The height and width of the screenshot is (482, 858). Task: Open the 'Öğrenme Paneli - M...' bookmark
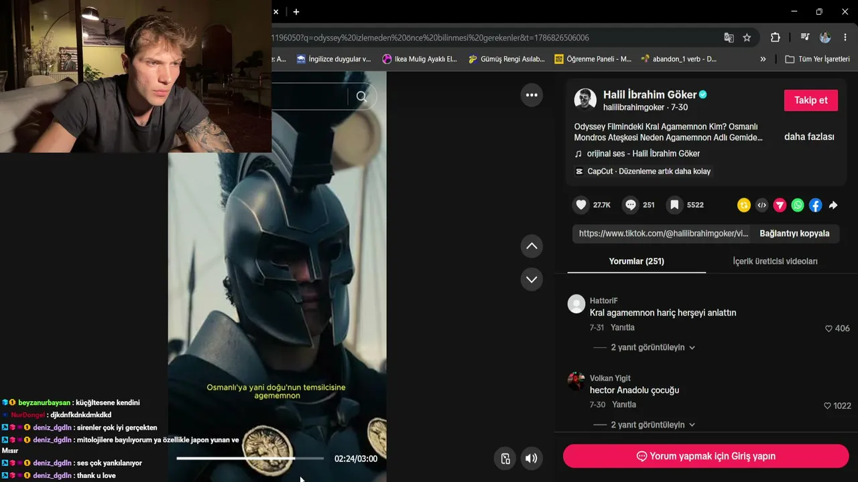pyautogui.click(x=593, y=59)
